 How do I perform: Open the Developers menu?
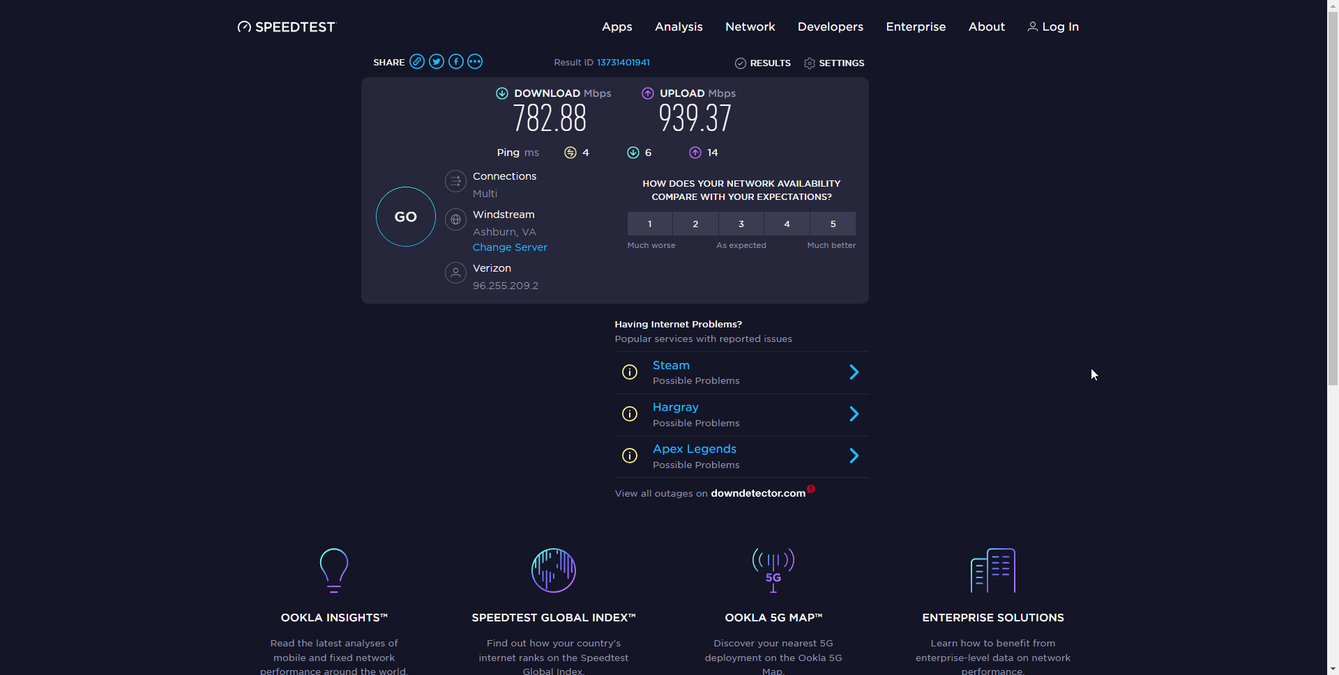[x=831, y=26]
